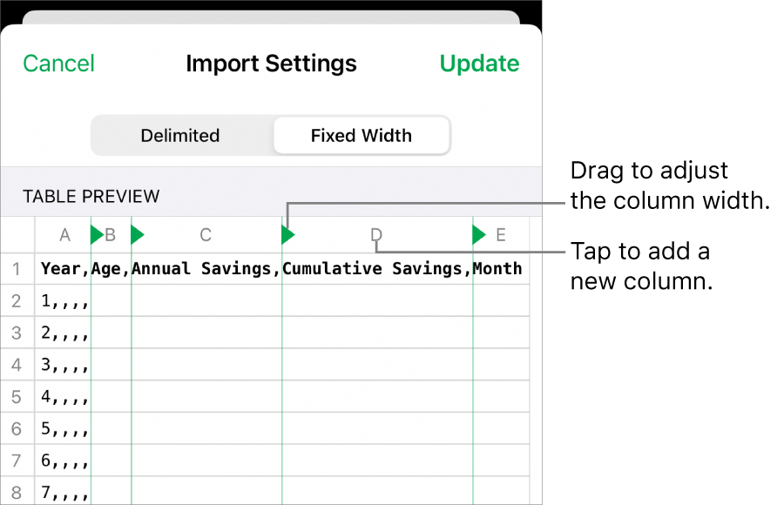The height and width of the screenshot is (505, 784).
Task: Tap the Delimited tab of the segmented control
Action: [x=179, y=135]
